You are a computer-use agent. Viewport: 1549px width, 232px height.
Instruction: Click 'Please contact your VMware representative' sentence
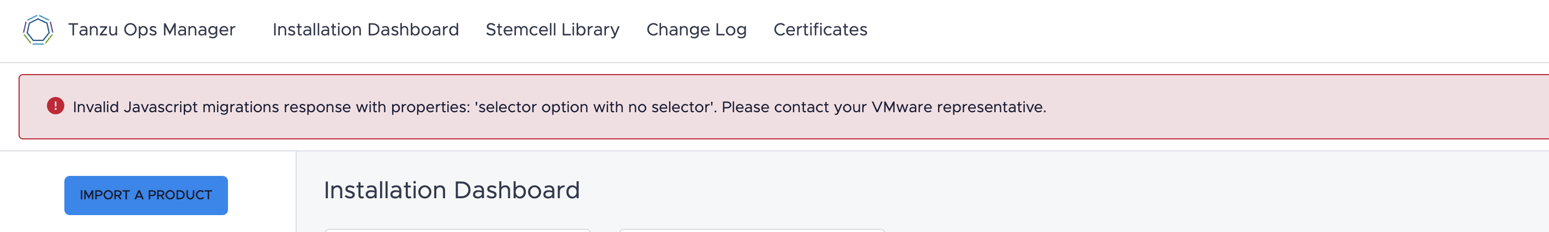tap(884, 107)
